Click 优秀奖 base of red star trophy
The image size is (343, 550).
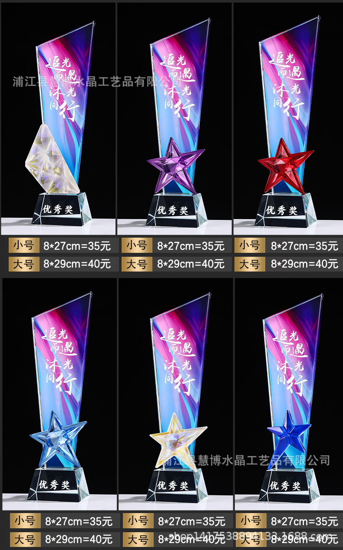coord(282,211)
